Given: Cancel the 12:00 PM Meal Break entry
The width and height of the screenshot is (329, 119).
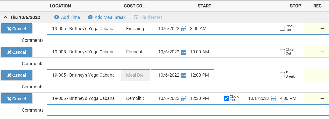Looking at the screenshot, I should (x=16, y=75).
